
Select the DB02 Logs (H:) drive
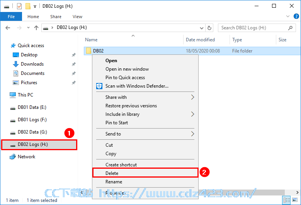coord(39,145)
